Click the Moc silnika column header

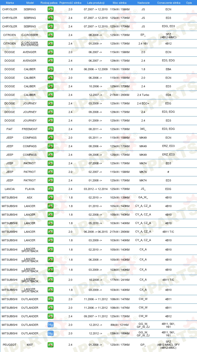click(120, 3)
